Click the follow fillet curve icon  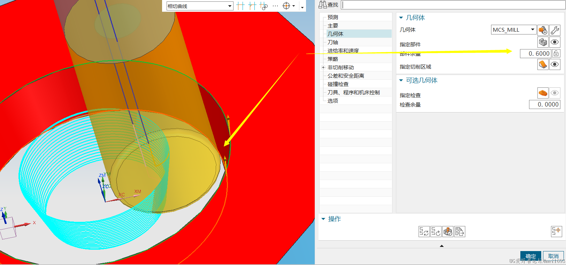252,6
